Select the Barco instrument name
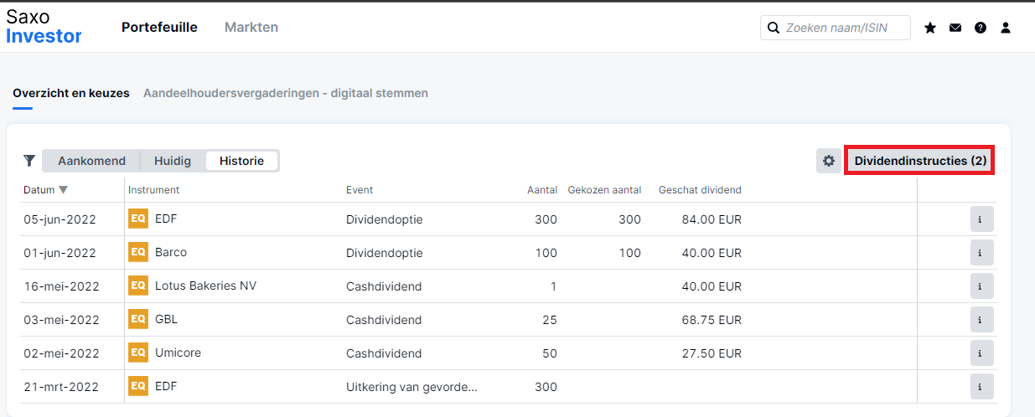 tap(171, 252)
